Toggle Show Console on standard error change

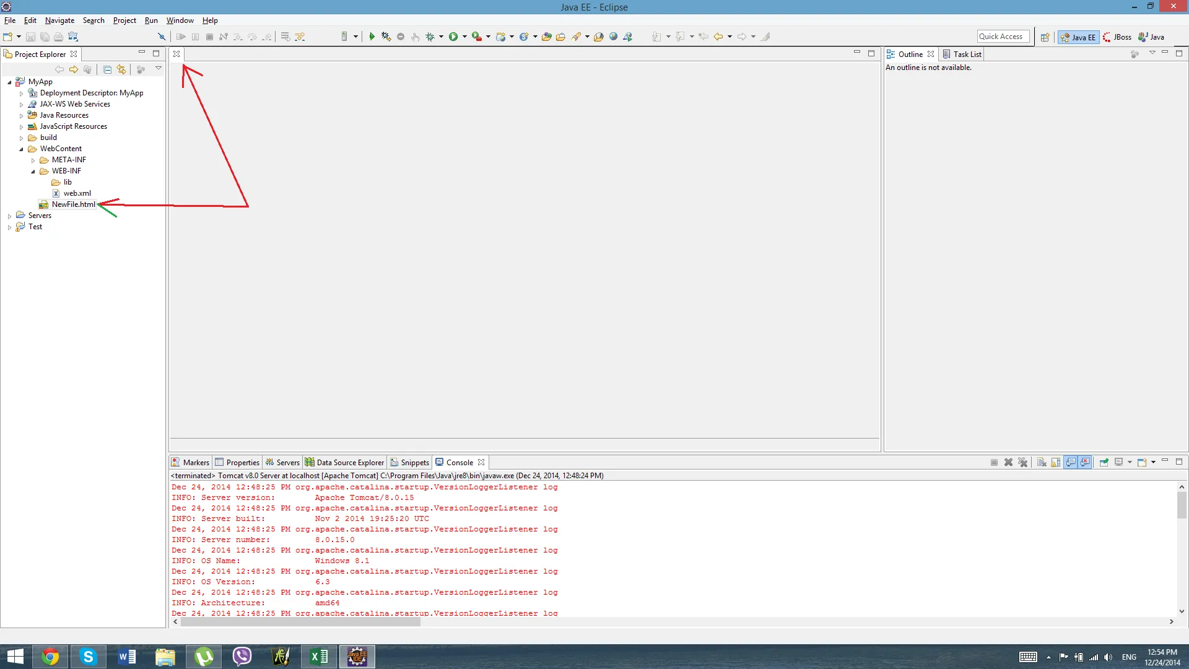pos(1085,463)
